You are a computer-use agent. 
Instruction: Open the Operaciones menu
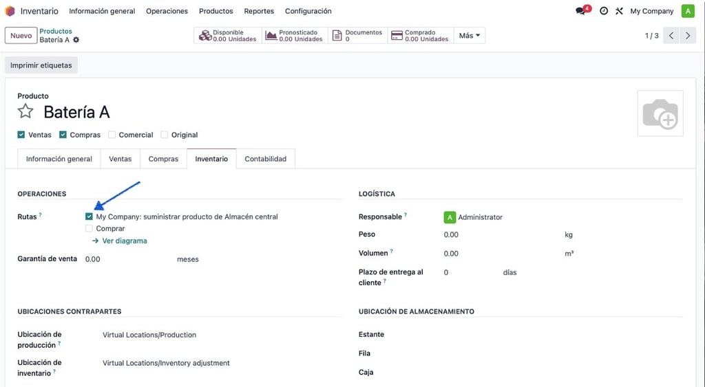pyautogui.click(x=167, y=11)
